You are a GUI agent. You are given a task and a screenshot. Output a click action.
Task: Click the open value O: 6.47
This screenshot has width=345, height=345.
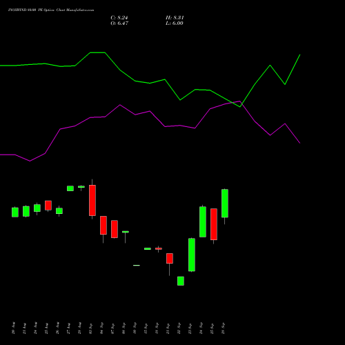[x=119, y=23]
